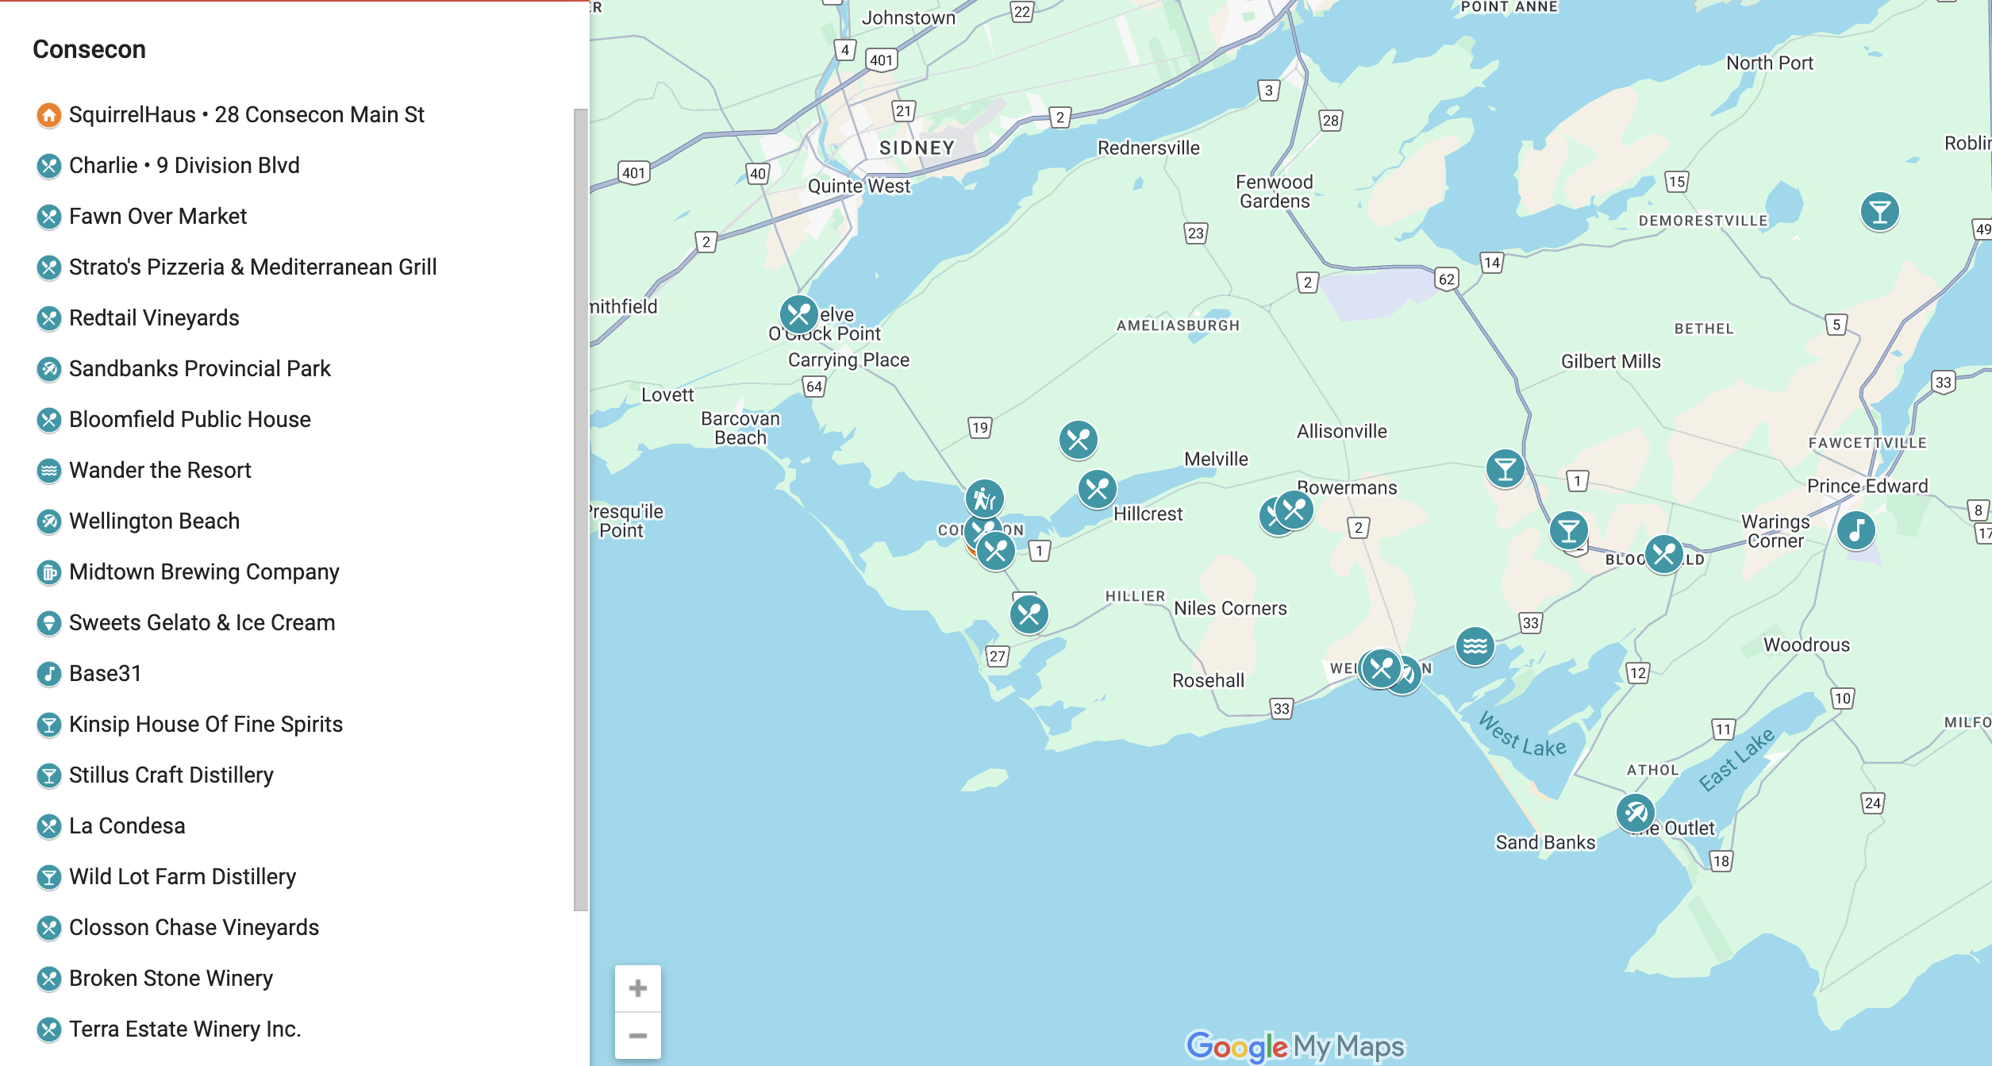Click the restaurant icon next to Charlie
1992x1066 pixels.
[49, 166]
